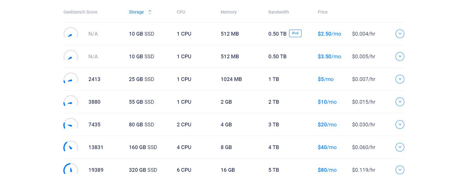Sort plans by the Storage column header
The width and height of the screenshot is (467, 180).
coord(136,12)
